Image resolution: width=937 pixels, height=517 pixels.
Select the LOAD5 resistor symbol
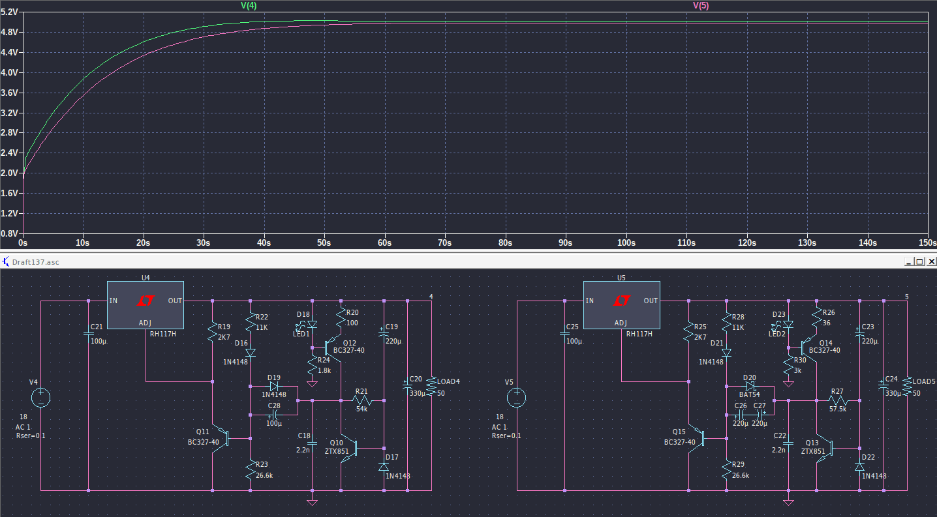(907, 385)
